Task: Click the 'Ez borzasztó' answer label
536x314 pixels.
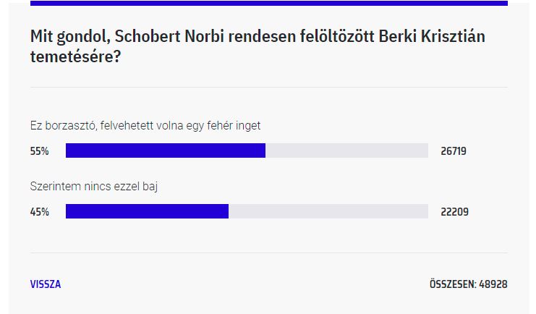Action: [145, 126]
